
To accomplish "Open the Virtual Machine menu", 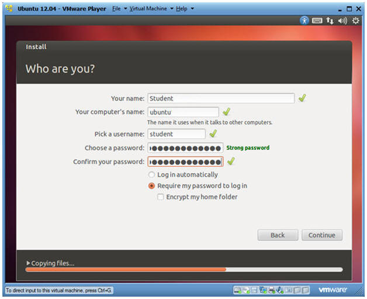I will click(148, 9).
